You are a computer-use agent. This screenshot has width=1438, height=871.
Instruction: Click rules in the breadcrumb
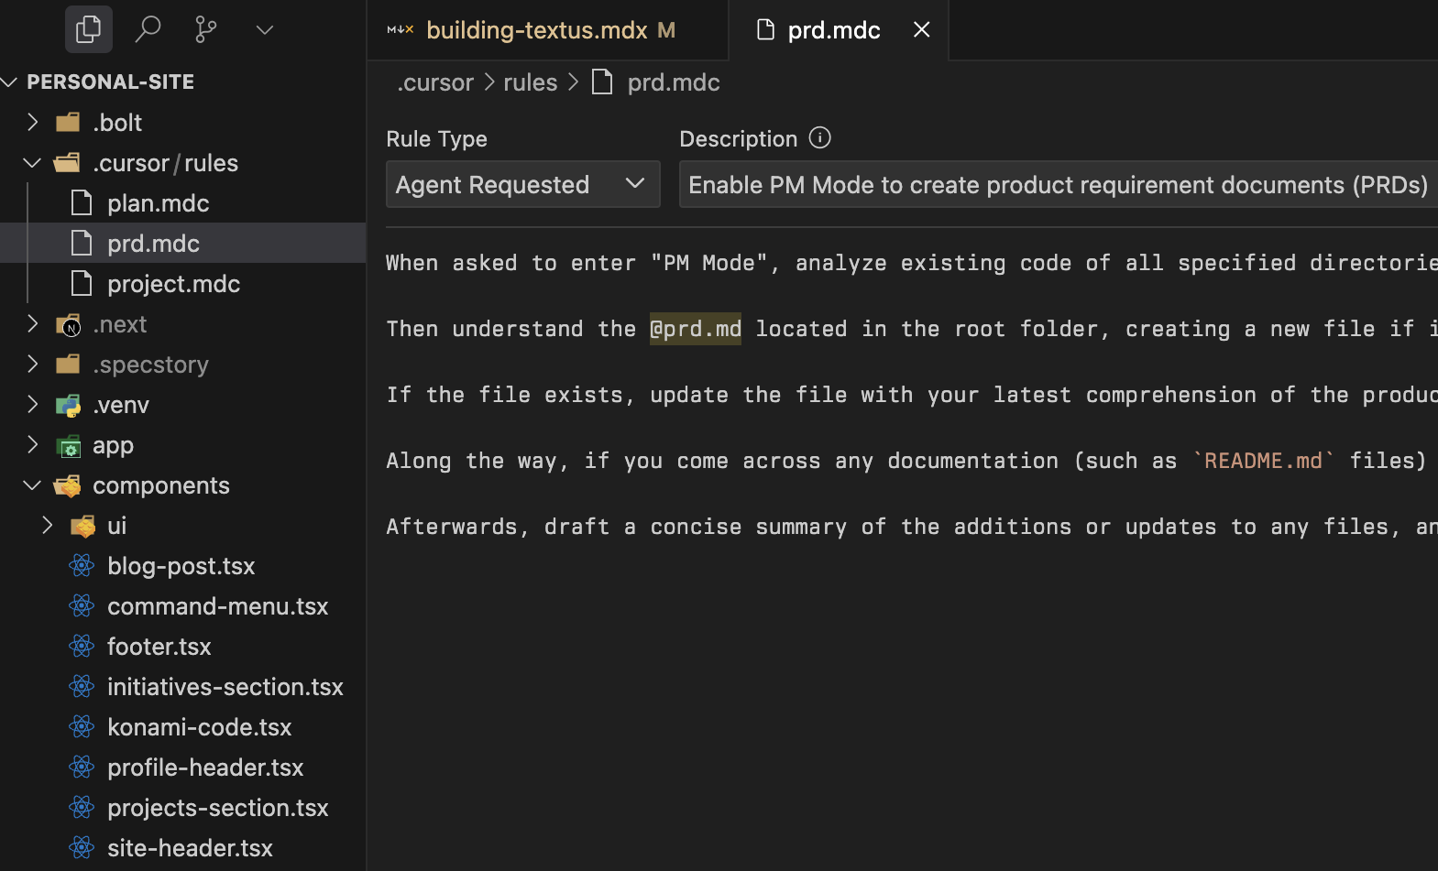(531, 82)
